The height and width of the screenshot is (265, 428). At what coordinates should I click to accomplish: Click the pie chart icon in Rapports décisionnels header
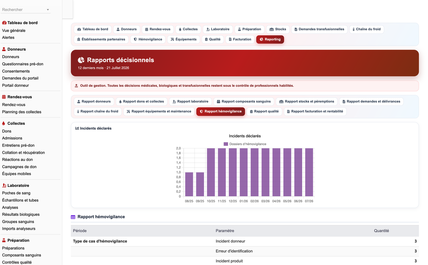tap(81, 60)
